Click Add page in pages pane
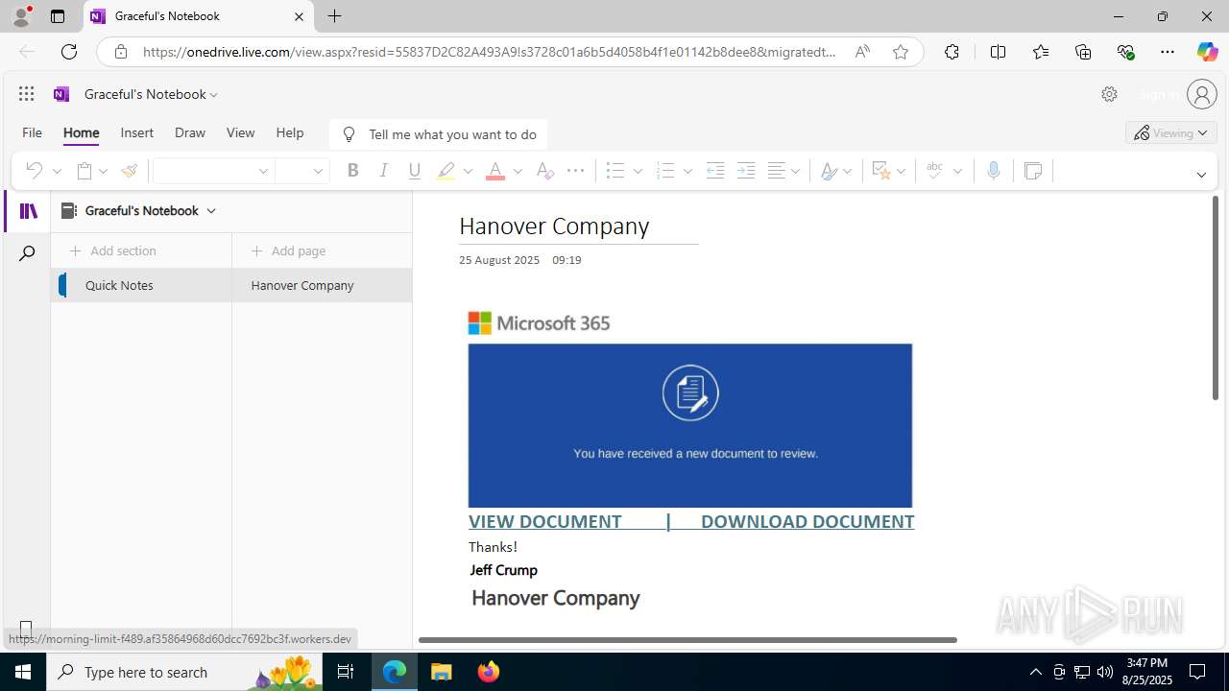 (288, 250)
